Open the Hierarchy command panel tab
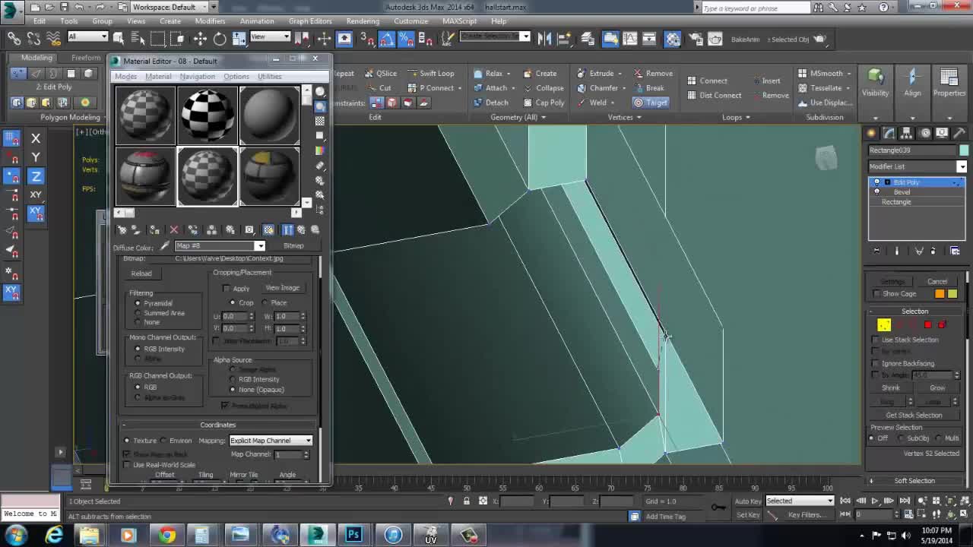The width and height of the screenshot is (973, 547). point(907,133)
